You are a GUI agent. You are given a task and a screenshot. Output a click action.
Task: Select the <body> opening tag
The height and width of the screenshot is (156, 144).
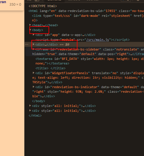(x=37, y=30)
